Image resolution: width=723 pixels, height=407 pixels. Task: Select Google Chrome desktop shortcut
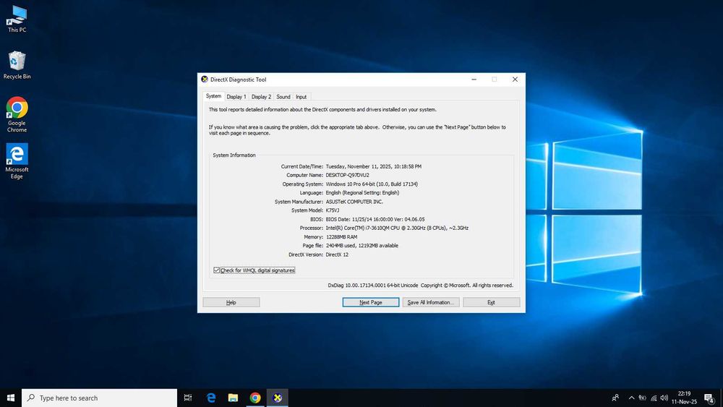(17, 114)
